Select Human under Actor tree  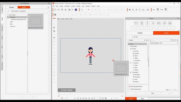click(136, 51)
